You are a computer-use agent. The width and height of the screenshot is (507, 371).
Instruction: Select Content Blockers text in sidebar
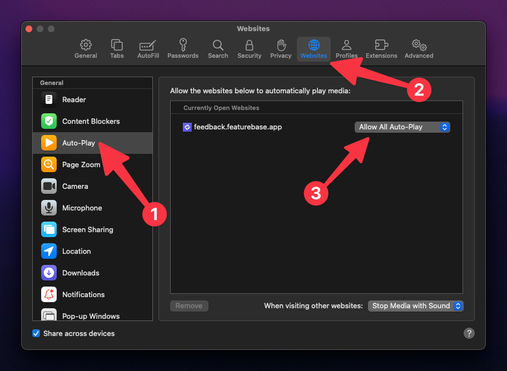(x=91, y=121)
